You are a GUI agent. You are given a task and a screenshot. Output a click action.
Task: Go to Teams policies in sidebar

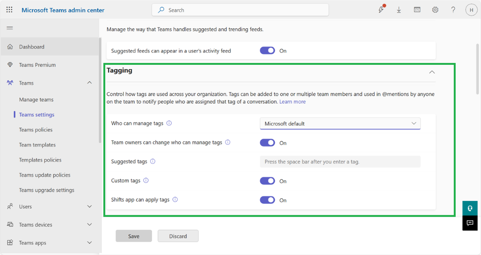tap(36, 130)
